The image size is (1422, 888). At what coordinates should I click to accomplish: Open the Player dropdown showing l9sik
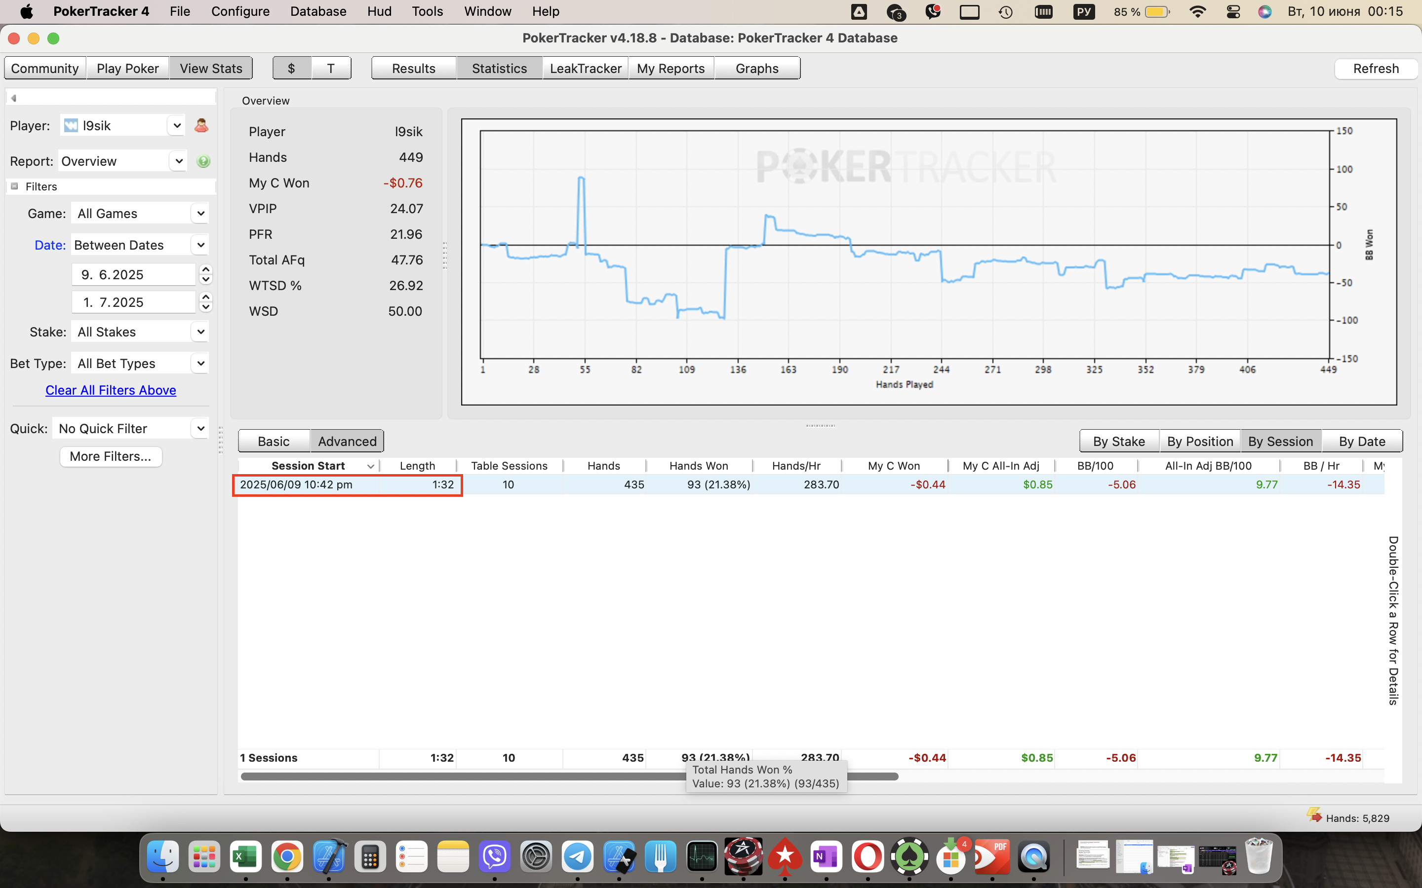(x=123, y=125)
